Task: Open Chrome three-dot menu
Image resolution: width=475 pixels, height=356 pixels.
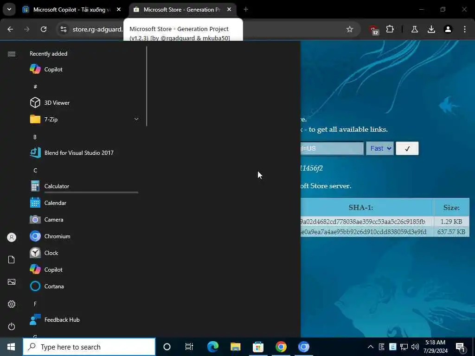Action: [465, 29]
